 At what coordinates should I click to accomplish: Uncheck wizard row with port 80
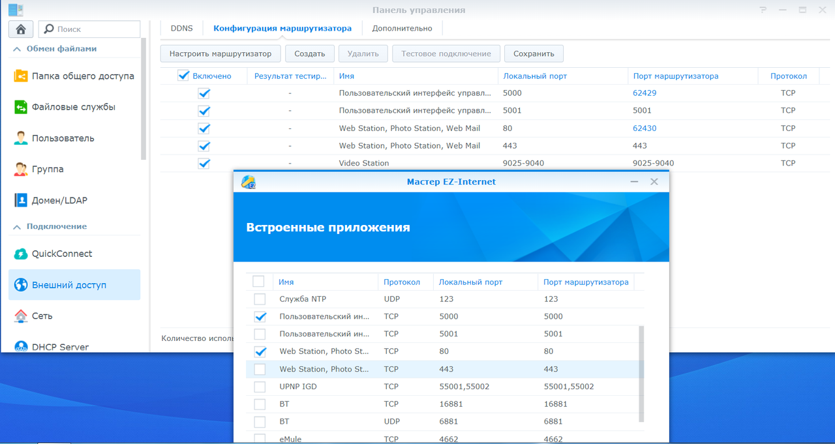click(x=260, y=351)
